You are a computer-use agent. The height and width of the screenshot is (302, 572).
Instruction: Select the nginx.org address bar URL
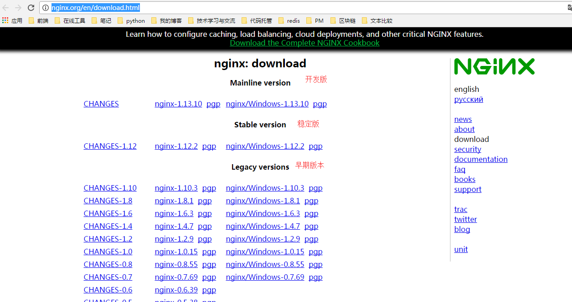pyautogui.click(x=95, y=8)
